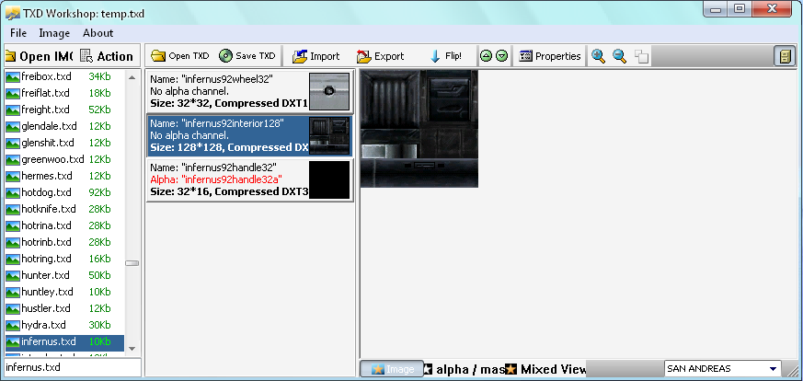Screen dimensions: 803x381
Task: Click the 50Kb size of hunter.txd
Action: (x=99, y=275)
